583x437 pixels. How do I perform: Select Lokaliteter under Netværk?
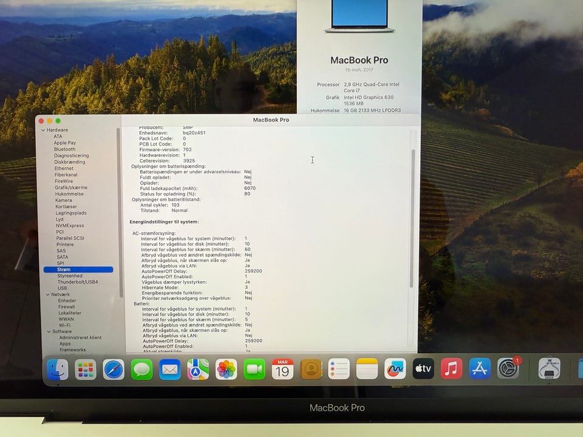coord(70,313)
